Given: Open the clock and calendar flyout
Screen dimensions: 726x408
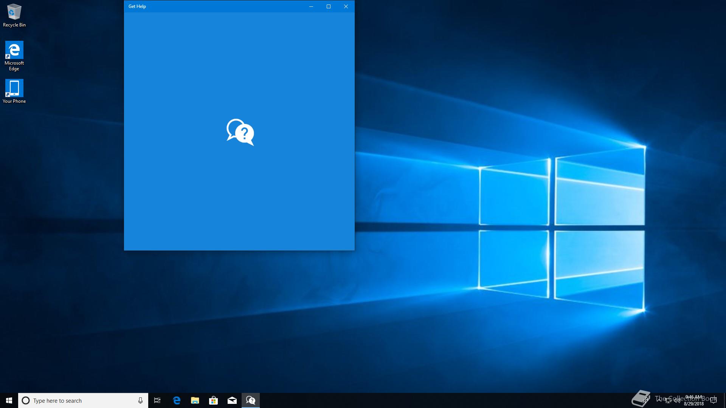Looking at the screenshot, I should (x=694, y=400).
